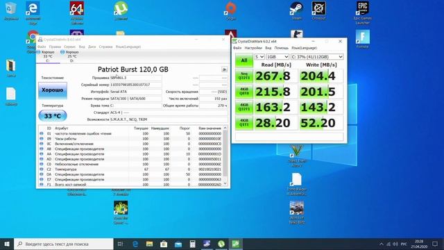Select the Steam desktop icon
Screen dimensions: 444x250
click(296, 11)
